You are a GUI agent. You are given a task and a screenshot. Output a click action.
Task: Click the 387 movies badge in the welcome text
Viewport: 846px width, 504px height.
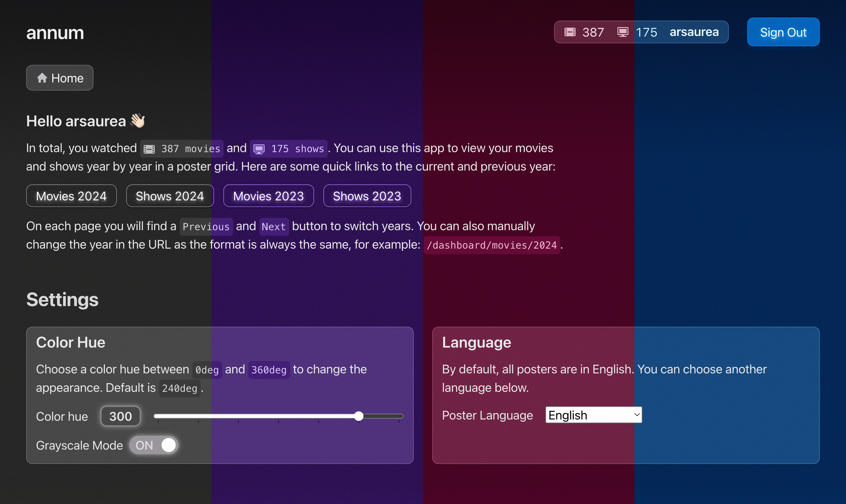(x=182, y=148)
